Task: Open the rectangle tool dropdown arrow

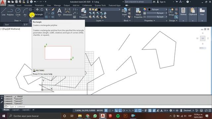Action: tap(33, 10)
